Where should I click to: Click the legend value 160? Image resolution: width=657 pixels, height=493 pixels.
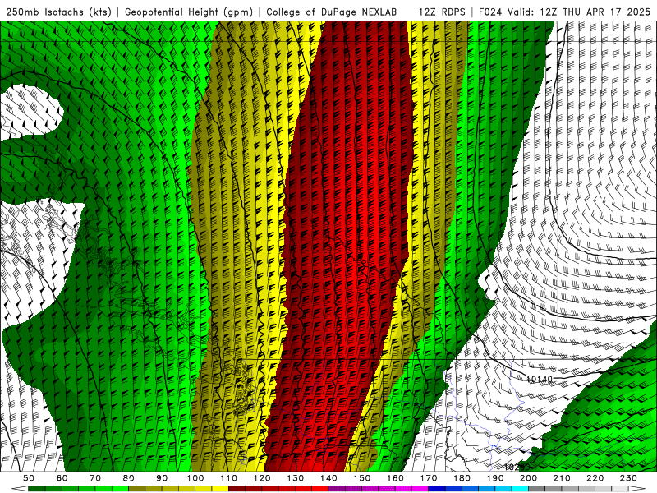point(395,478)
